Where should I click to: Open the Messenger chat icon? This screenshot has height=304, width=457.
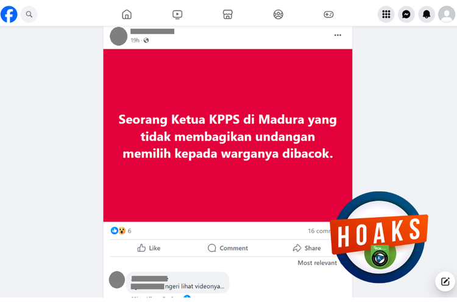pos(406,14)
